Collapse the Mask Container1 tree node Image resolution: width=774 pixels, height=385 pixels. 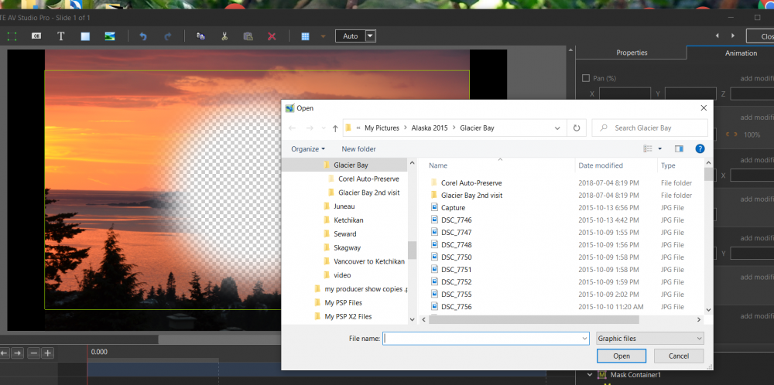pyautogui.click(x=588, y=375)
